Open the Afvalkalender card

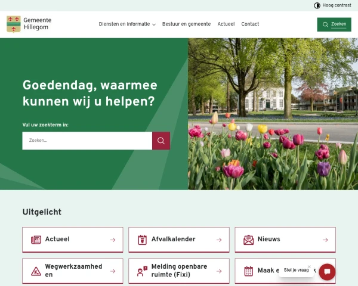click(x=179, y=240)
